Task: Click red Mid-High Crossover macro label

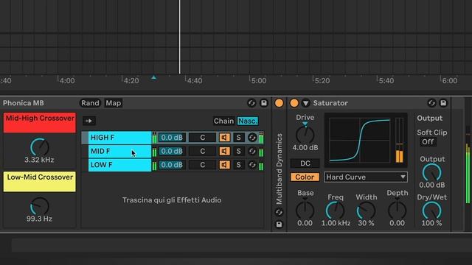Action: pyautogui.click(x=39, y=123)
